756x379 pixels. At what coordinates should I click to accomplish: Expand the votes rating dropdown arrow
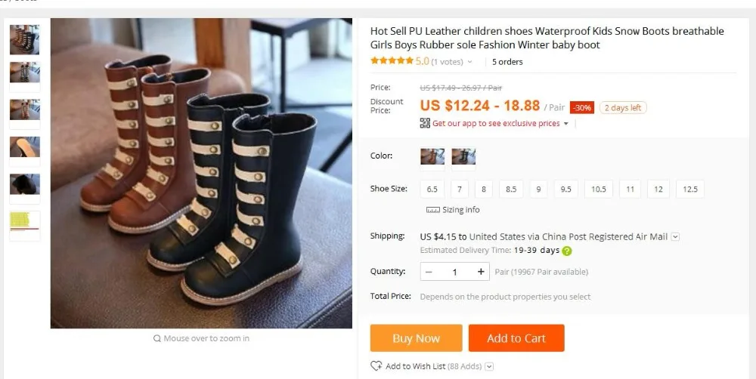pyautogui.click(x=470, y=62)
